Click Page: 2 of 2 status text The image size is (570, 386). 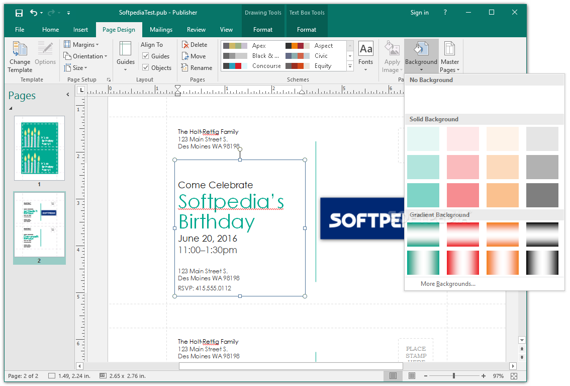coord(23,376)
